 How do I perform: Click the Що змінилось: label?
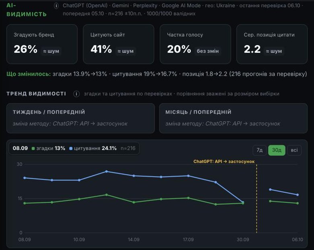[29, 74]
